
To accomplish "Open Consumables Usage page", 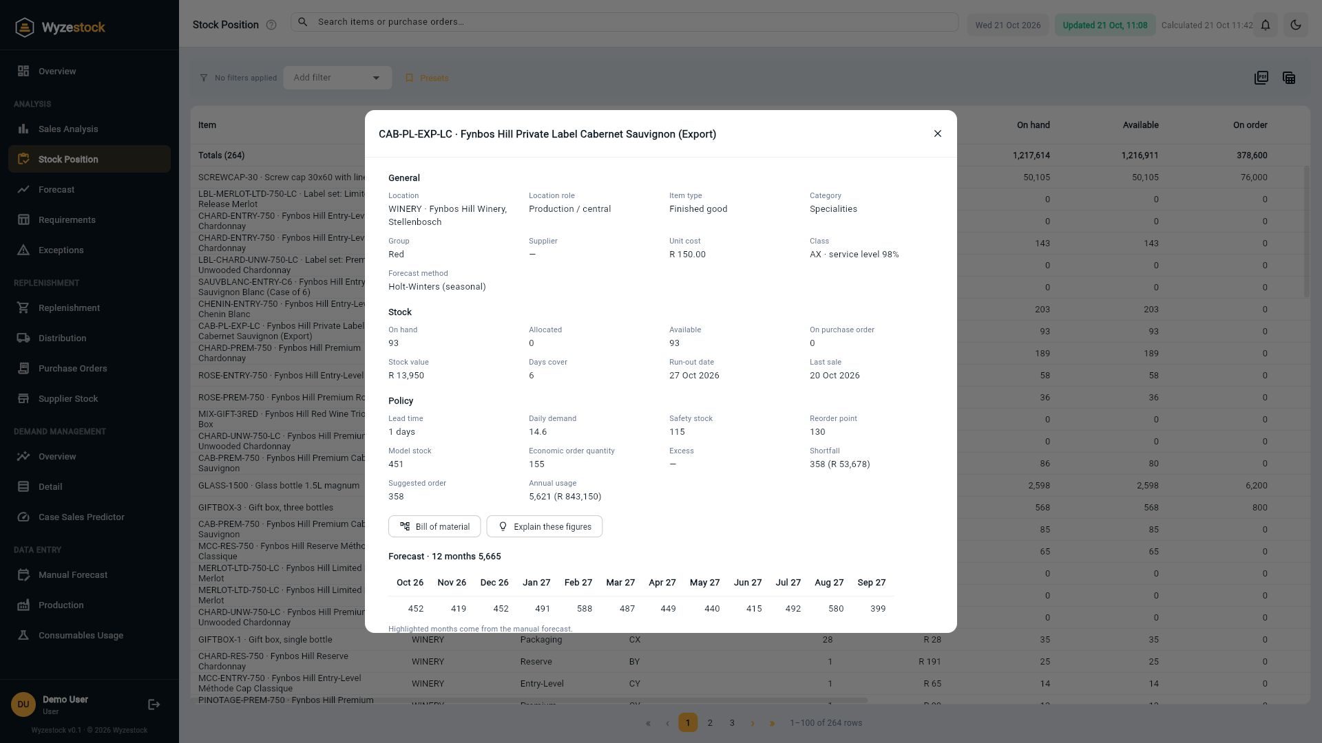I will 90,635.
